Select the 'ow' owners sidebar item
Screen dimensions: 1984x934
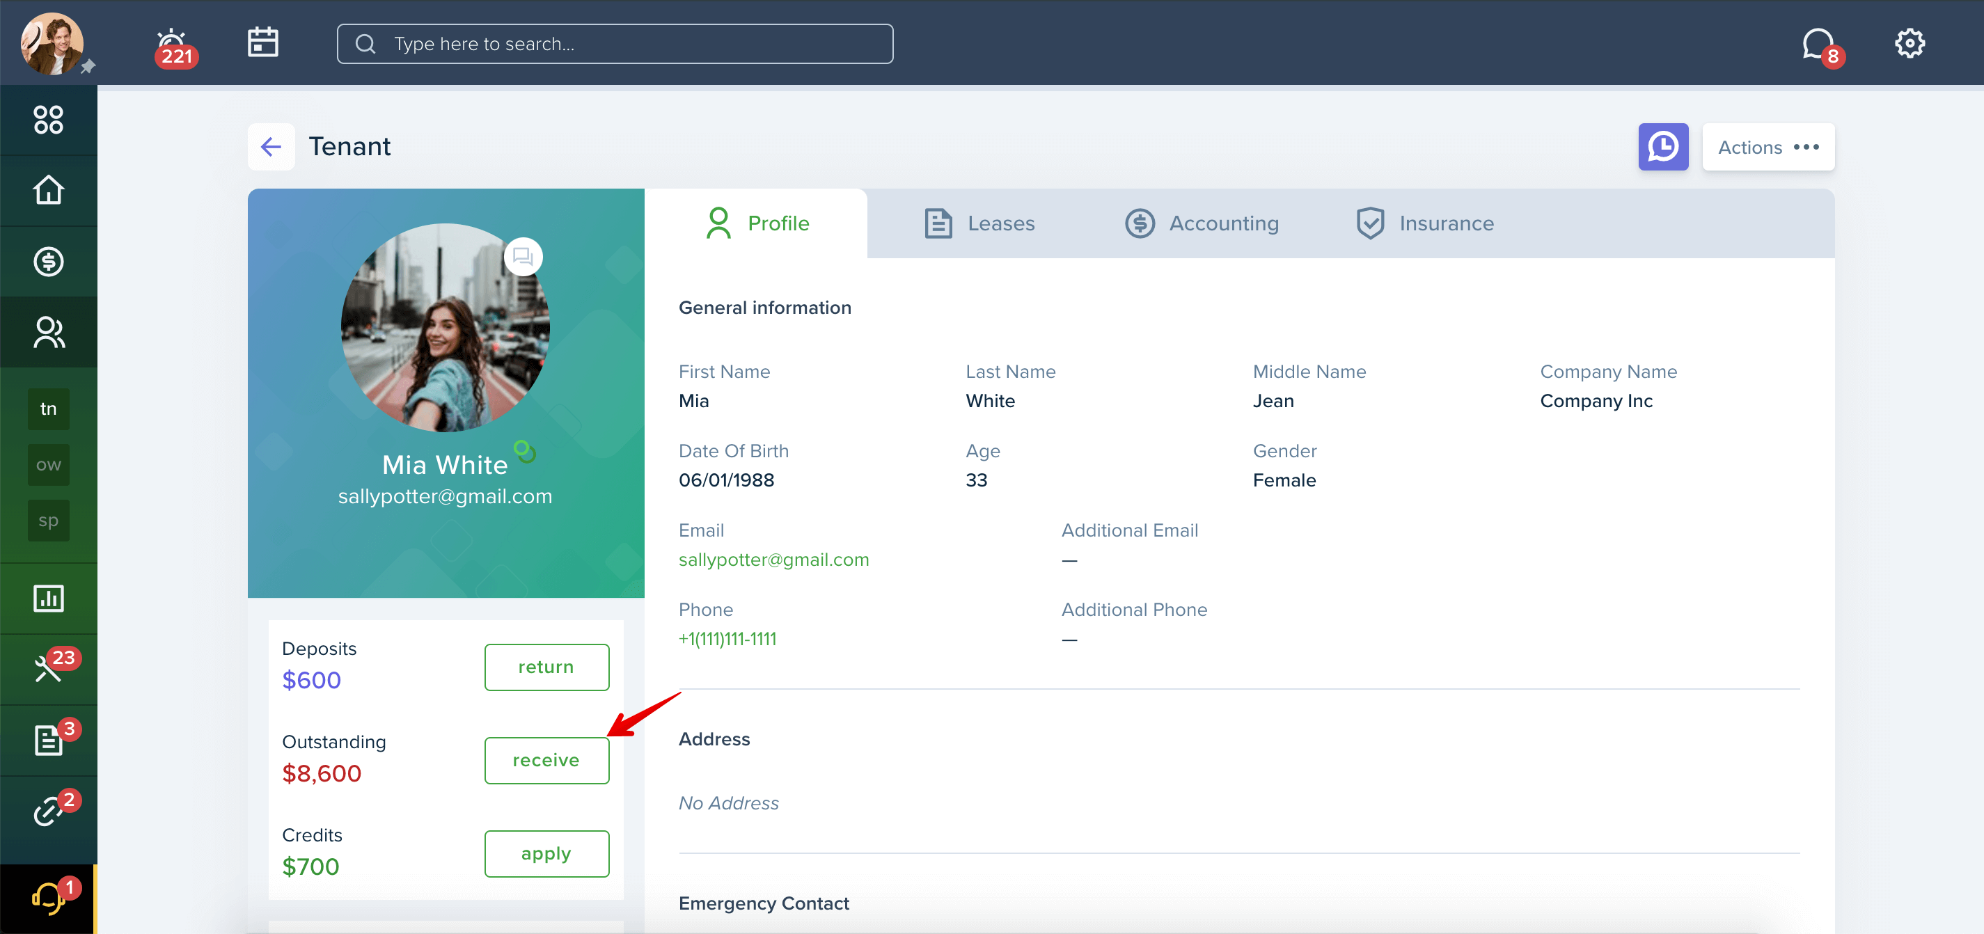coord(49,464)
